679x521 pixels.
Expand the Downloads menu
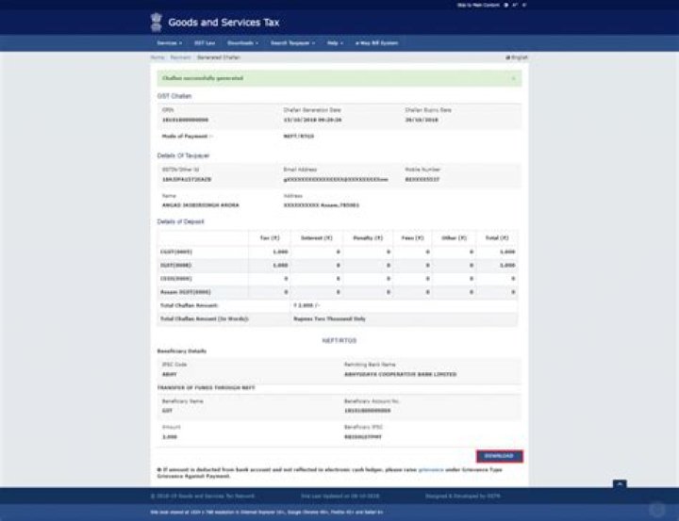(242, 43)
